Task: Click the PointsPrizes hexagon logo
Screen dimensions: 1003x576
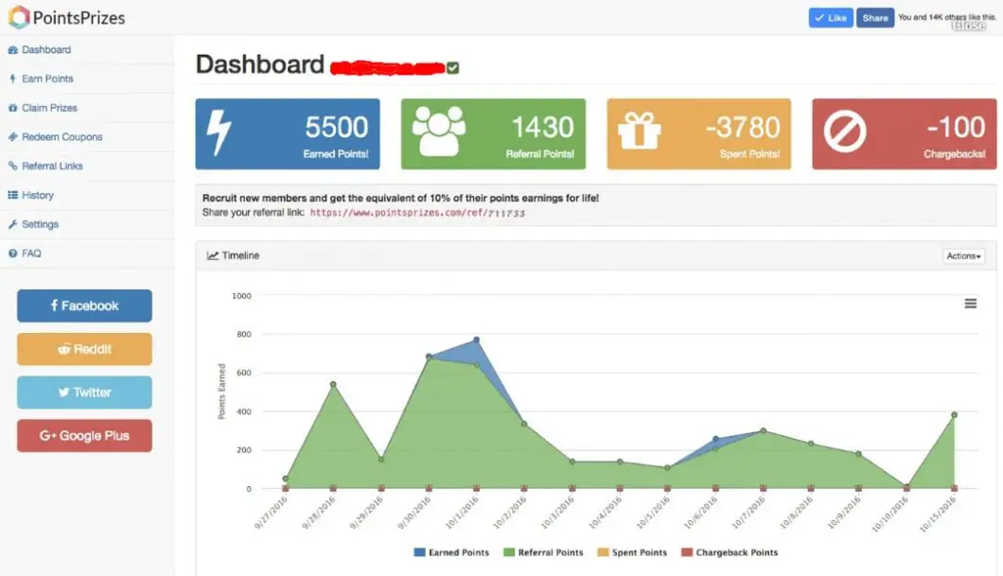Action: coord(19,17)
